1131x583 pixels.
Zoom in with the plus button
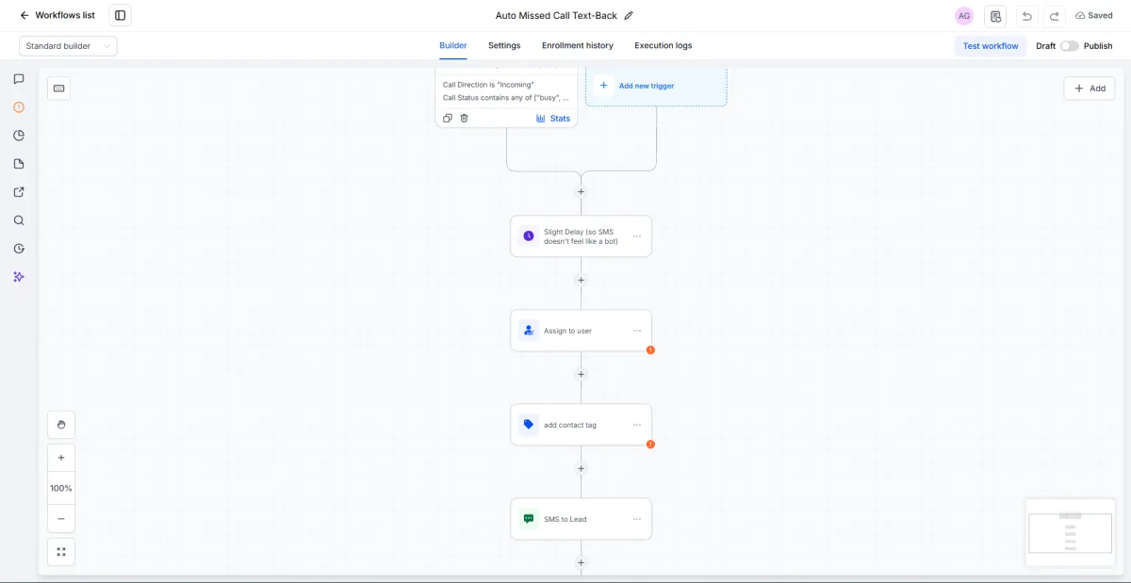click(x=61, y=458)
